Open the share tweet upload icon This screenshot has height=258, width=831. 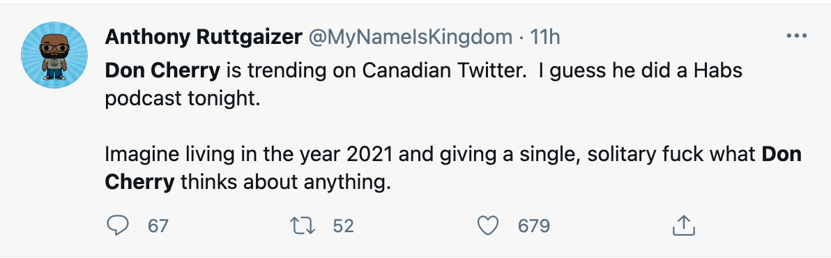click(x=683, y=226)
